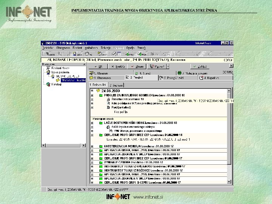Click the folder icon of KATETERIZACIJA MEHURJA

(101, 147)
